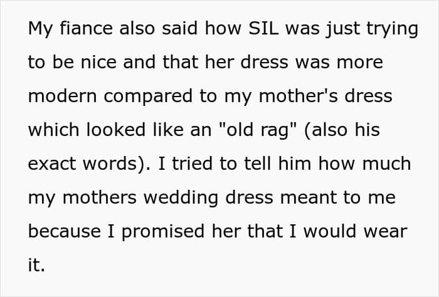Click the word "mothers" without apostrophe
This screenshot has height=297, width=439.
pos(99,197)
